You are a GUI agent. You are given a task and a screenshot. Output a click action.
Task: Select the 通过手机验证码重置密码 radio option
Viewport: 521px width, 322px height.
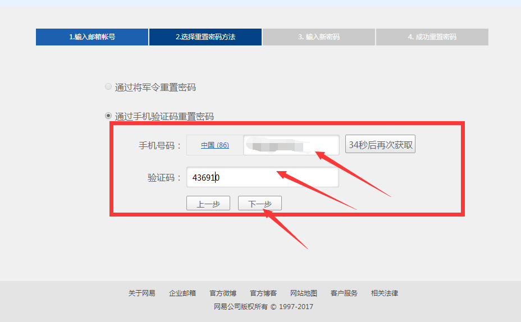[108, 116]
